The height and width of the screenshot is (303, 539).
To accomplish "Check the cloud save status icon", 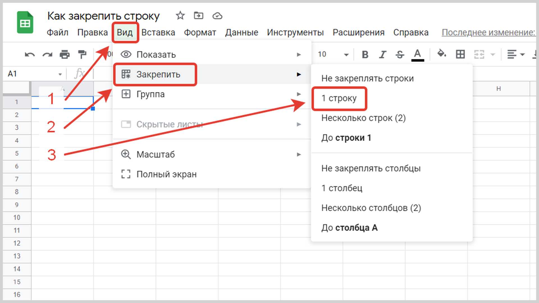I will (x=217, y=16).
